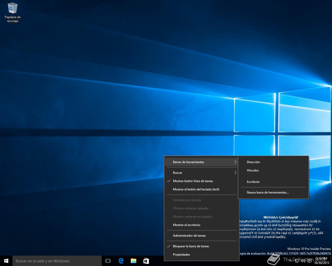Open the Windows Store taskbar icon
The height and width of the screenshot is (266, 332).
pos(146,261)
